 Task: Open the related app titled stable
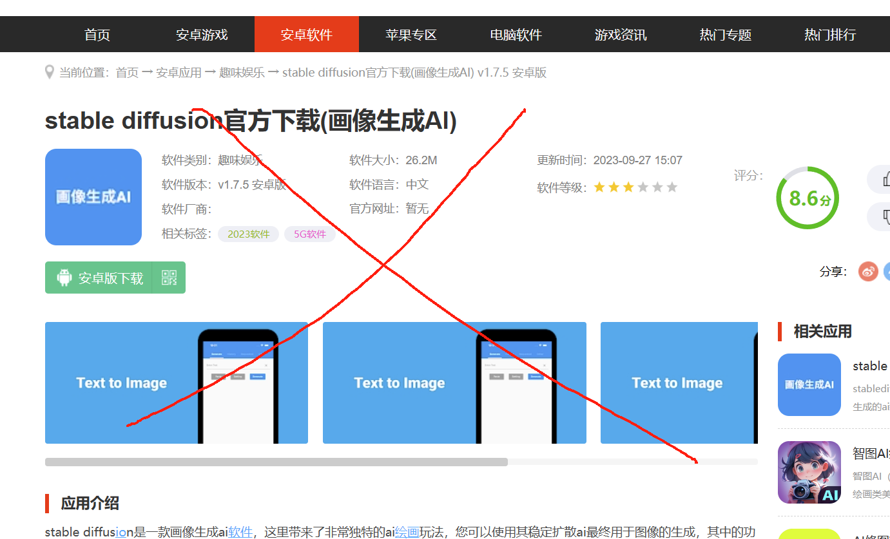[870, 366]
